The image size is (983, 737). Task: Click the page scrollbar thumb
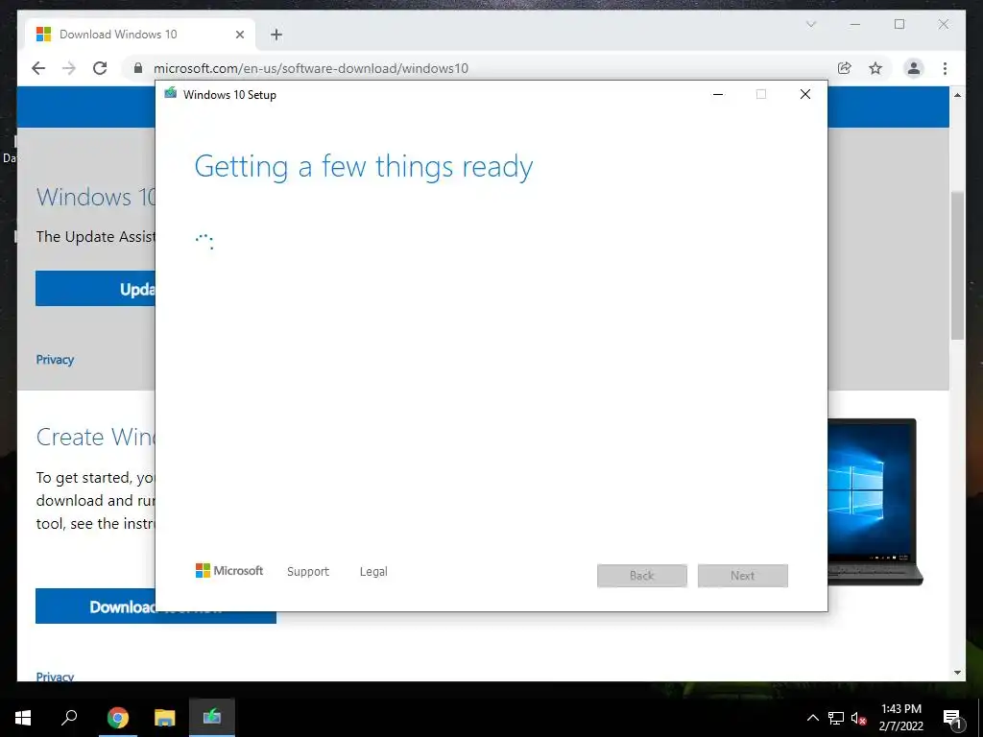pyautogui.click(x=957, y=266)
